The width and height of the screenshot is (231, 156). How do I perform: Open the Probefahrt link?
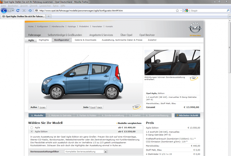click(84, 27)
